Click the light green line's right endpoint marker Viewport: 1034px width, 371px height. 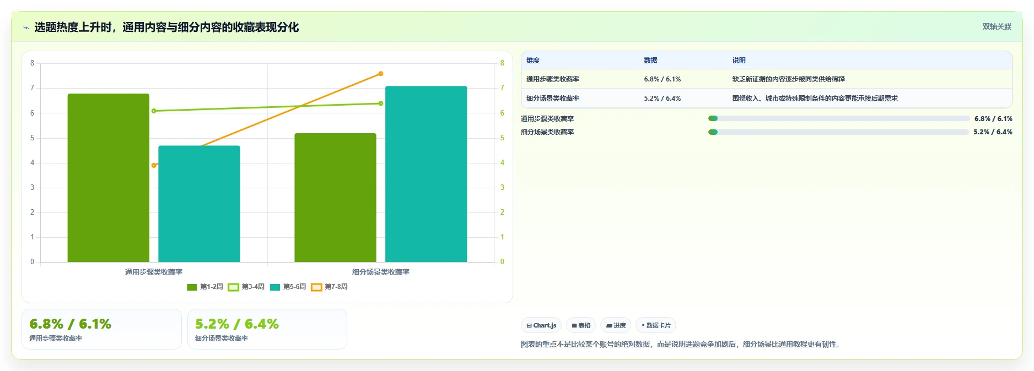click(381, 103)
